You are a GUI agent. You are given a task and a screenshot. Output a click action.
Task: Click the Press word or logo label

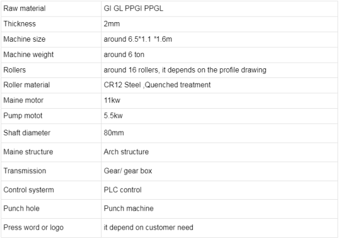click(33, 227)
